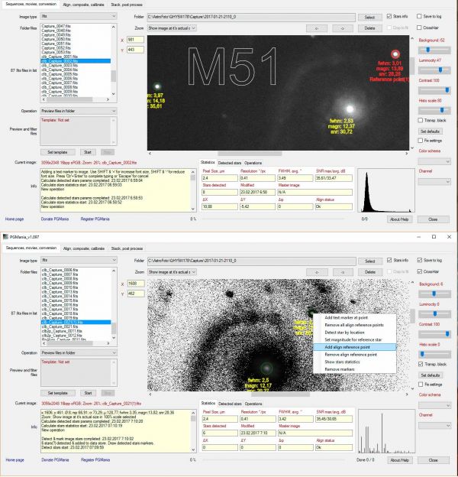Click Contrast slider in lower window
Image resolution: width=458 pixels, height=477 pixels.
[x=434, y=334]
